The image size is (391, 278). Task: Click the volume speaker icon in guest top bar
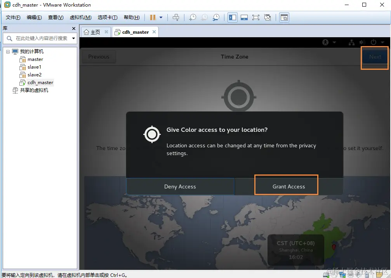tap(362, 42)
